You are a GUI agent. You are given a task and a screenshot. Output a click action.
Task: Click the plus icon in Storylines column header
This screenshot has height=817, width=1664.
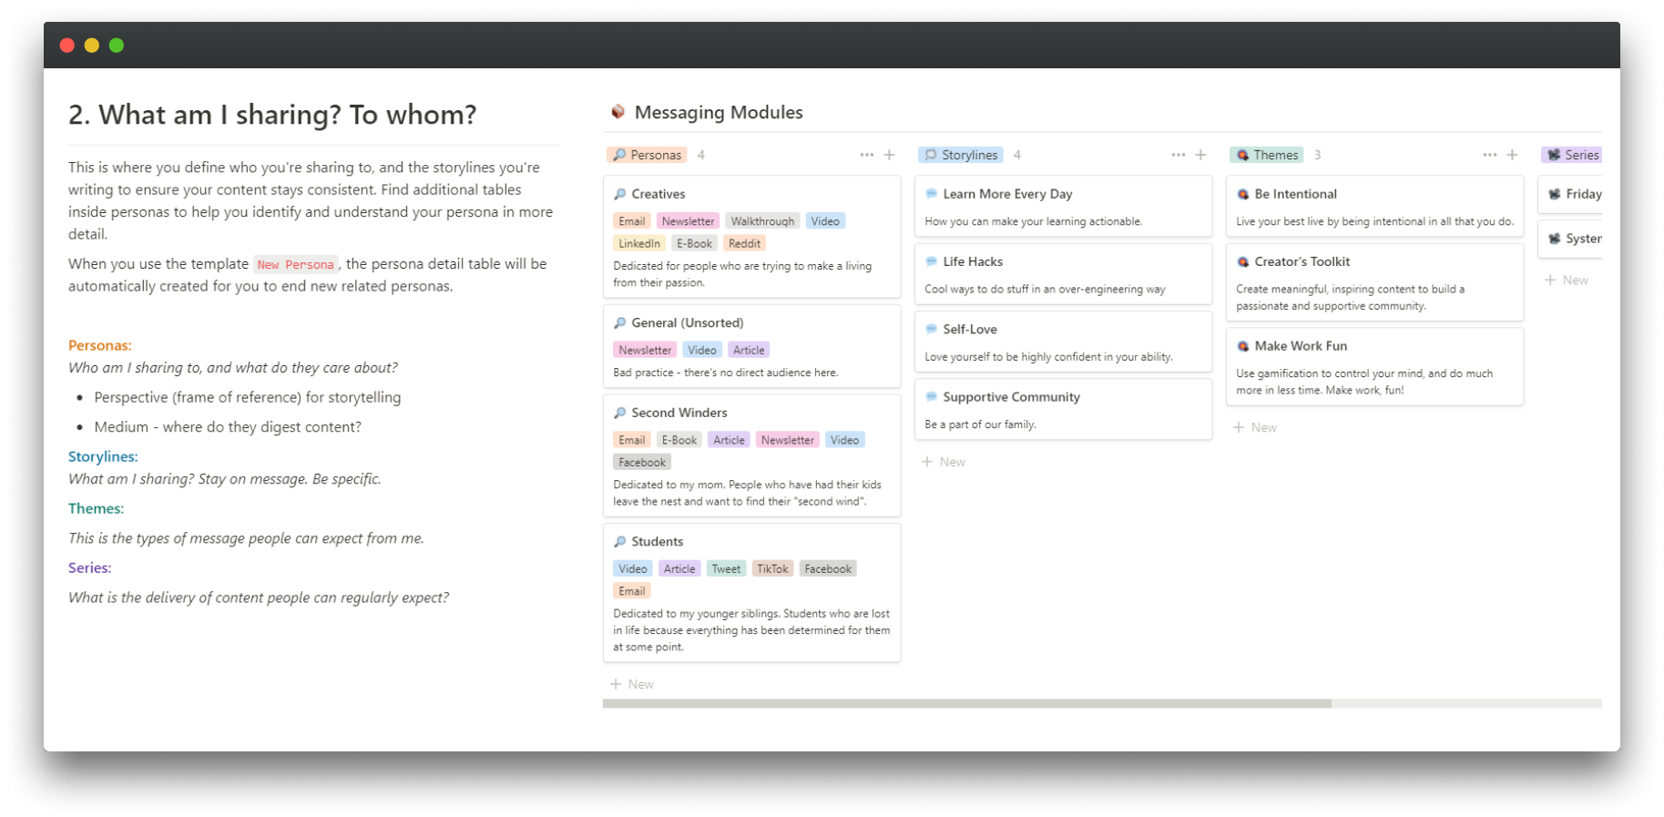click(x=1200, y=155)
